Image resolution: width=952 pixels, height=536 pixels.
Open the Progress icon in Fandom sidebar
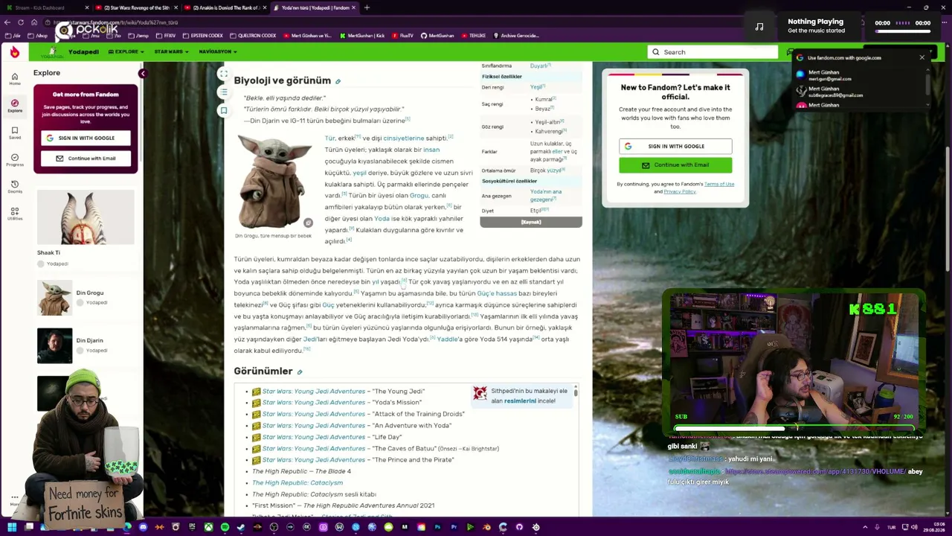pos(14,160)
